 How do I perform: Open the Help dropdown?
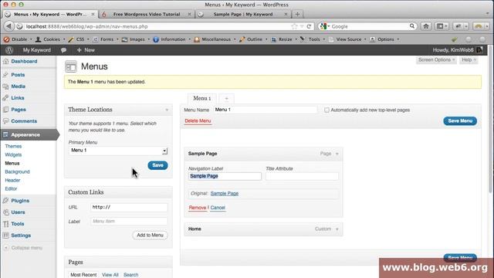point(469,60)
